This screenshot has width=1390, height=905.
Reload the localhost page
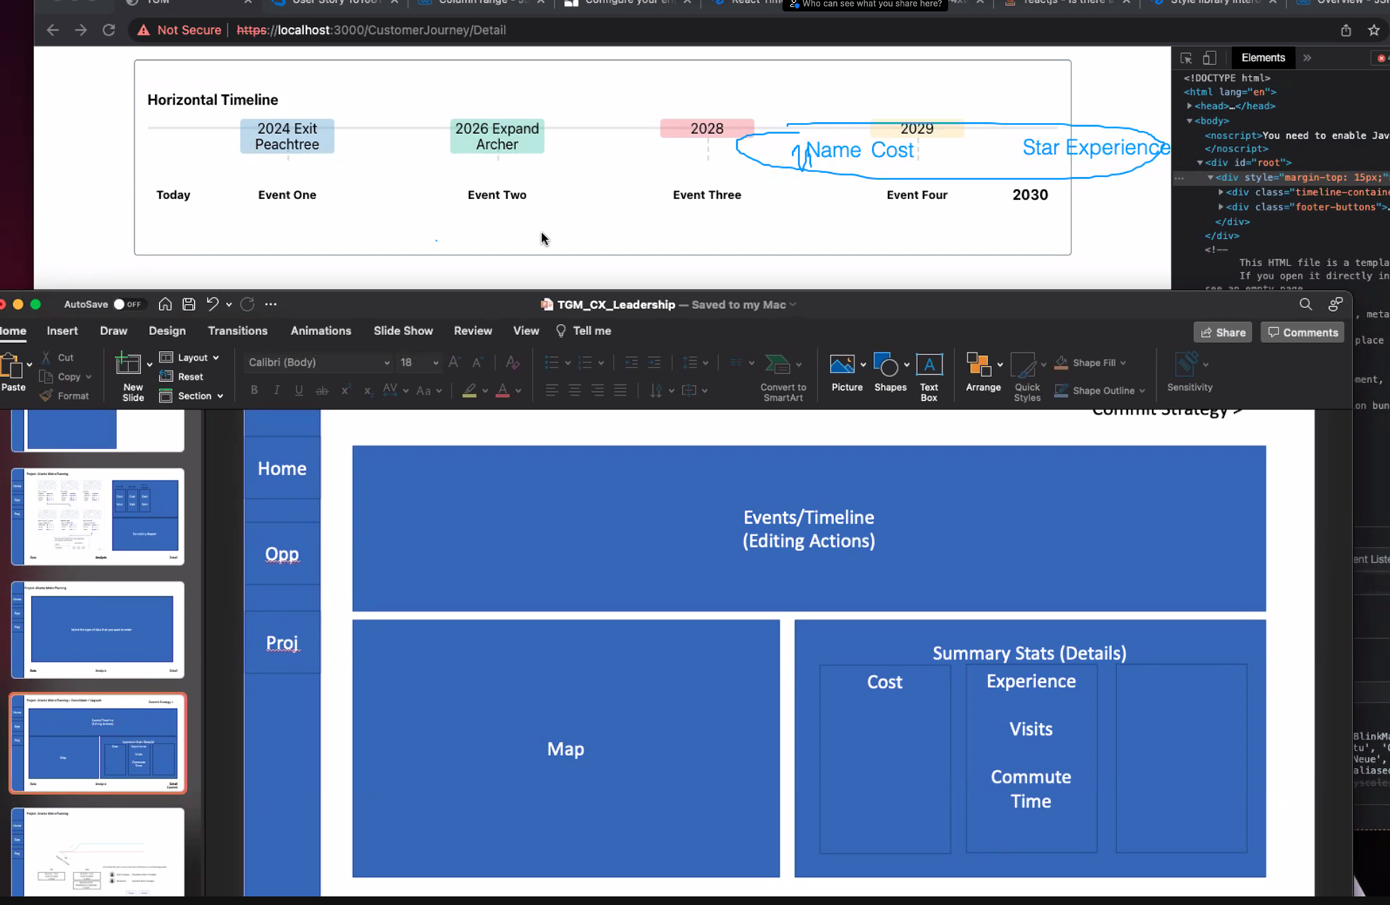tap(109, 30)
